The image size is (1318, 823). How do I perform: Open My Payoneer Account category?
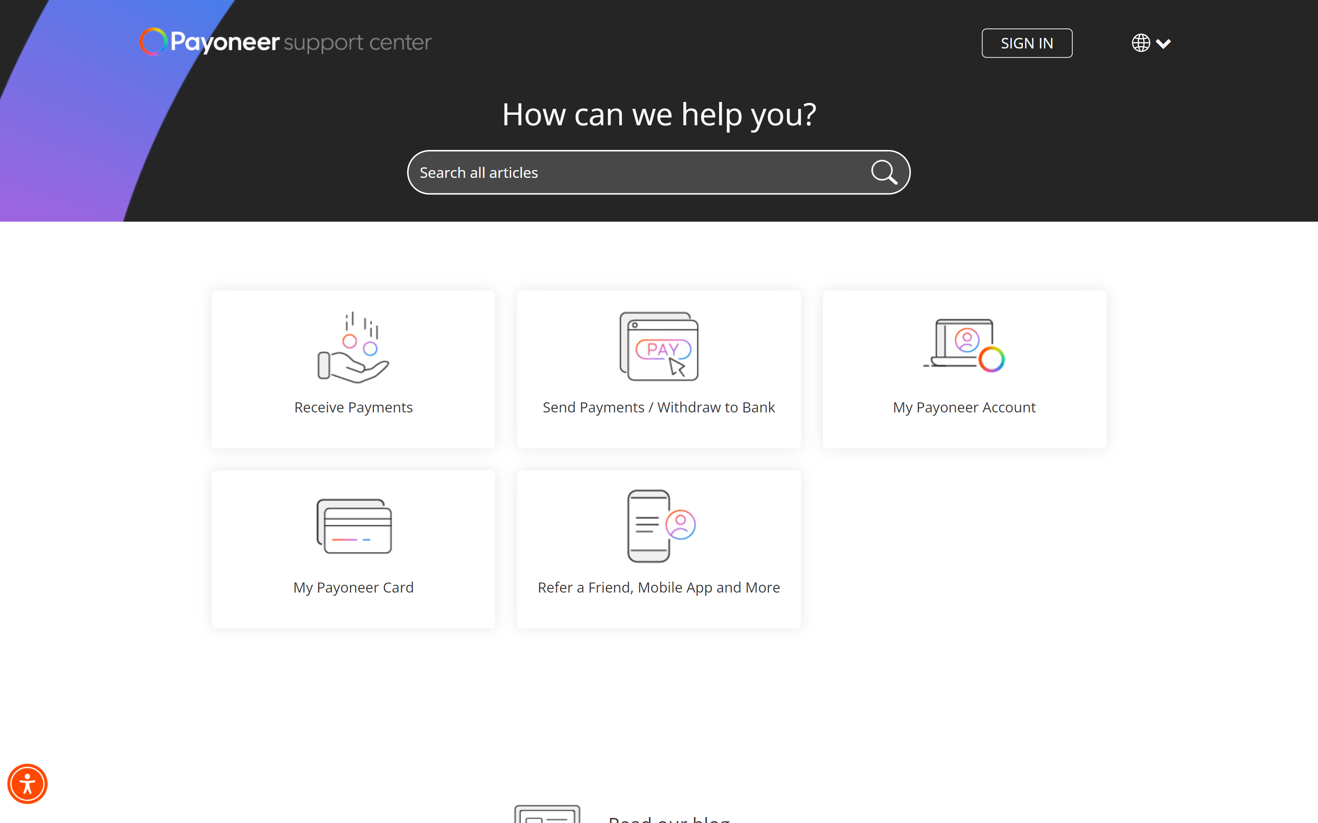pyautogui.click(x=964, y=407)
